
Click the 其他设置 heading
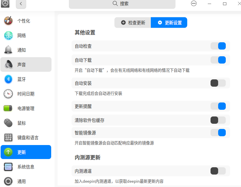85,33
